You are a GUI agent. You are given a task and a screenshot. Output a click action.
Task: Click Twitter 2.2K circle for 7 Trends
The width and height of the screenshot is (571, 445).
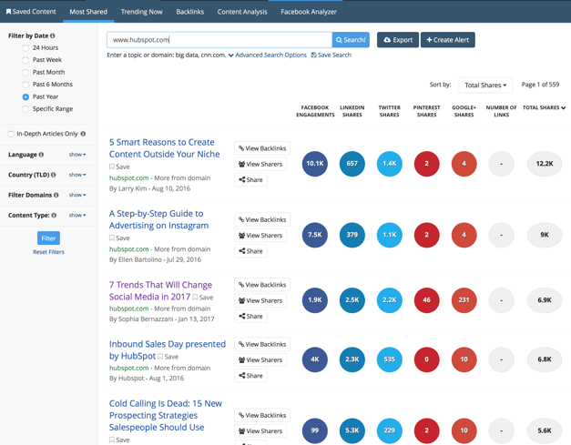tap(389, 300)
